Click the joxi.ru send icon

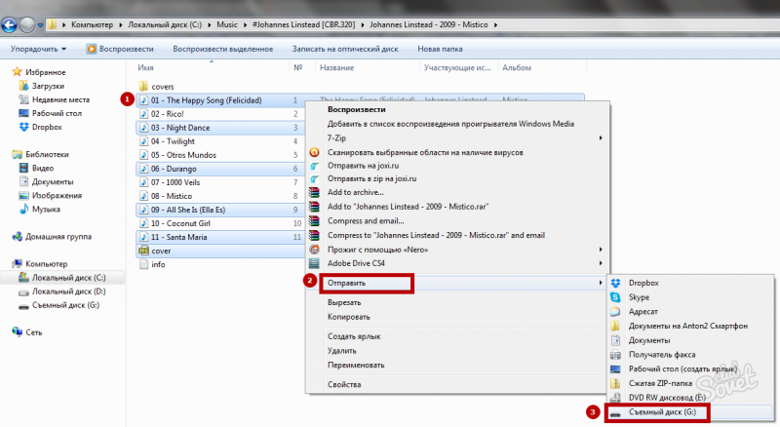(x=314, y=166)
